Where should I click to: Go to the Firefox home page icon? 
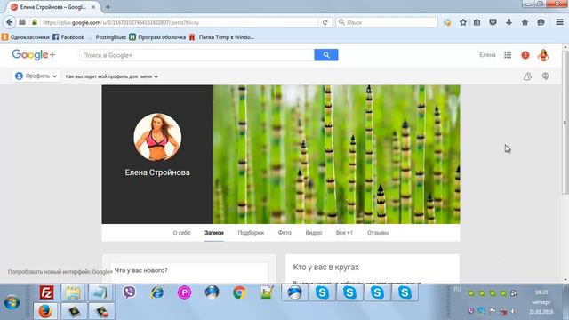(x=525, y=22)
